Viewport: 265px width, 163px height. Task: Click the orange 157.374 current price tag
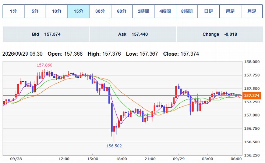coord(252,96)
